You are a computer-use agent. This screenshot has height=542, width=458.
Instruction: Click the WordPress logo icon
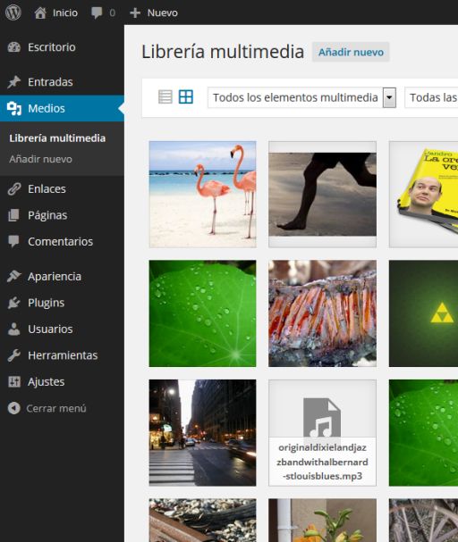pos(13,13)
